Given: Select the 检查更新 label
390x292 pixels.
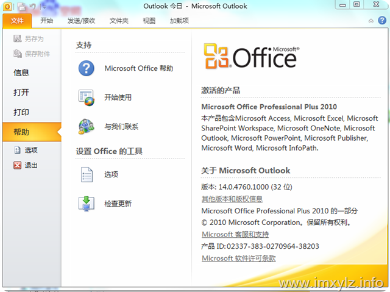Looking at the screenshot, I should [118, 204].
